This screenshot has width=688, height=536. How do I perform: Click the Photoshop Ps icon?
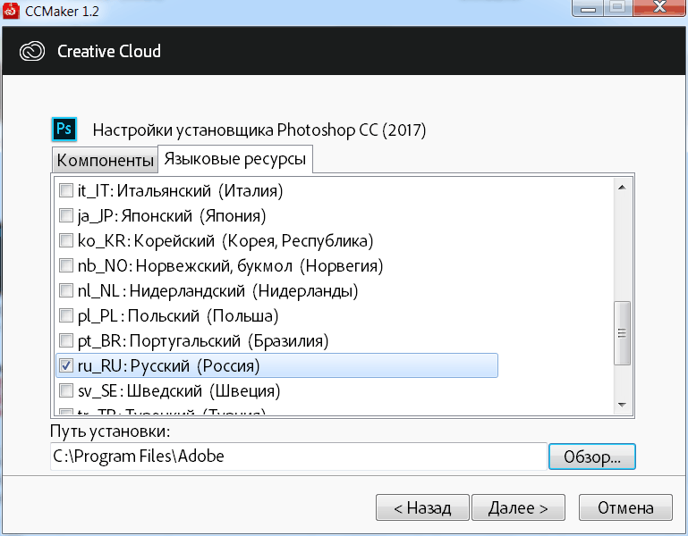(64, 130)
